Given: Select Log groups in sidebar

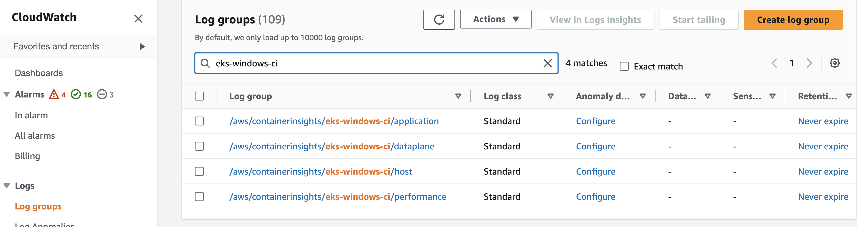Looking at the screenshot, I should coord(38,206).
